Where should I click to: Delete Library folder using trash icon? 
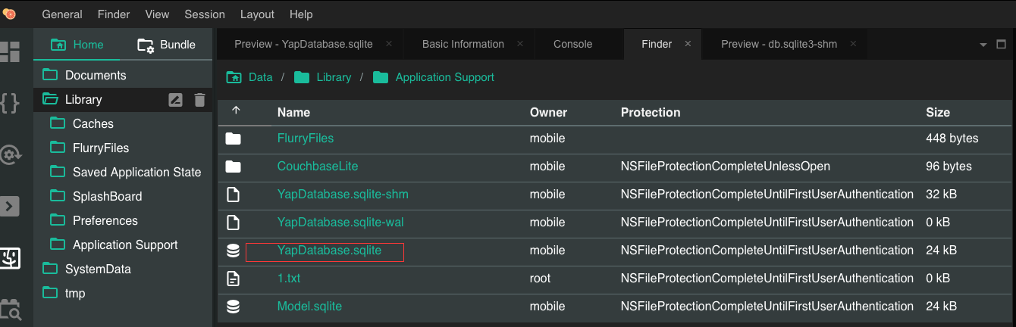199,99
